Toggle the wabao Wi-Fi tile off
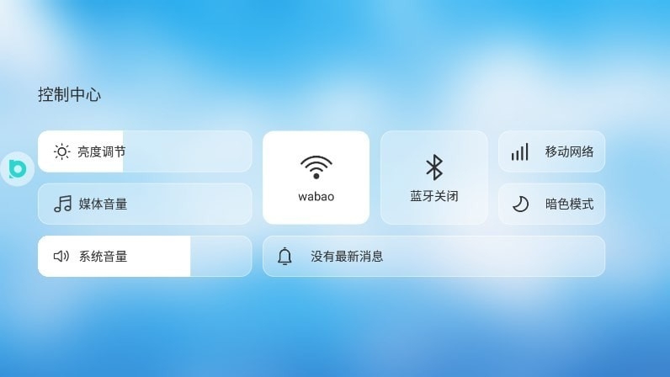Viewport: 670px width, 377px height. 316,178
